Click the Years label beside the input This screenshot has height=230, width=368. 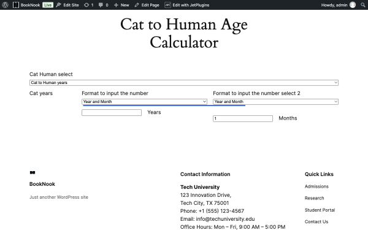[x=154, y=112]
